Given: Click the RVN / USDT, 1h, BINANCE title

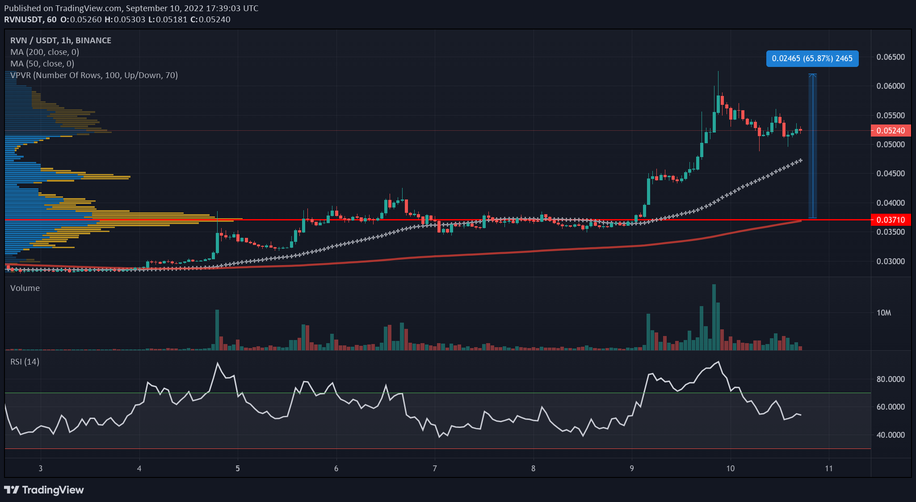Looking at the screenshot, I should click(x=61, y=40).
